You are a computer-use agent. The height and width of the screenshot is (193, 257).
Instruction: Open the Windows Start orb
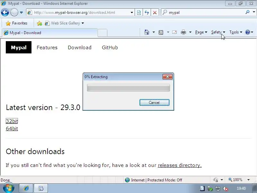[x=8, y=188]
